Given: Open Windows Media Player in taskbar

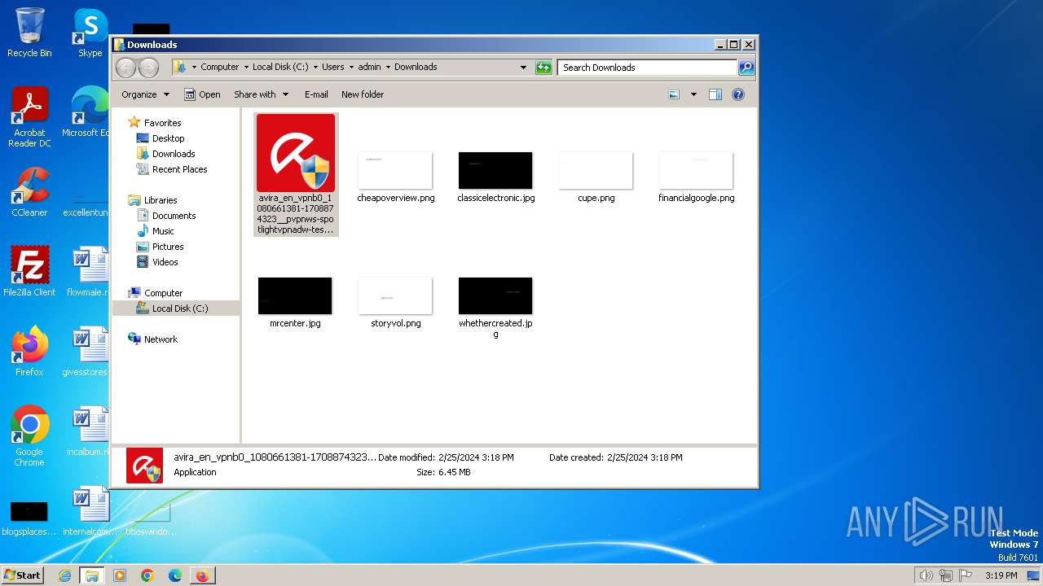Looking at the screenshot, I should [120, 575].
